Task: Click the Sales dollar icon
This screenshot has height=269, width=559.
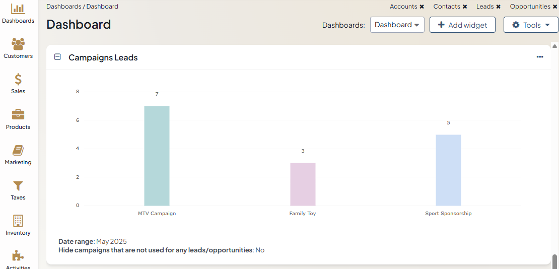Action: click(x=18, y=80)
